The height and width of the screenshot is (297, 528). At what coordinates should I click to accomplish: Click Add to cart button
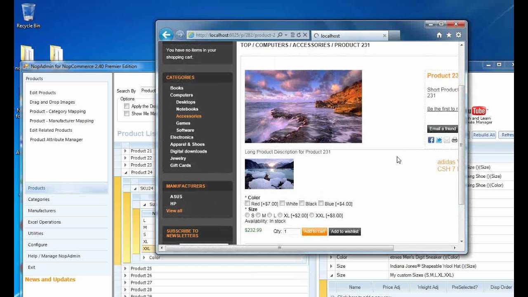click(314, 231)
